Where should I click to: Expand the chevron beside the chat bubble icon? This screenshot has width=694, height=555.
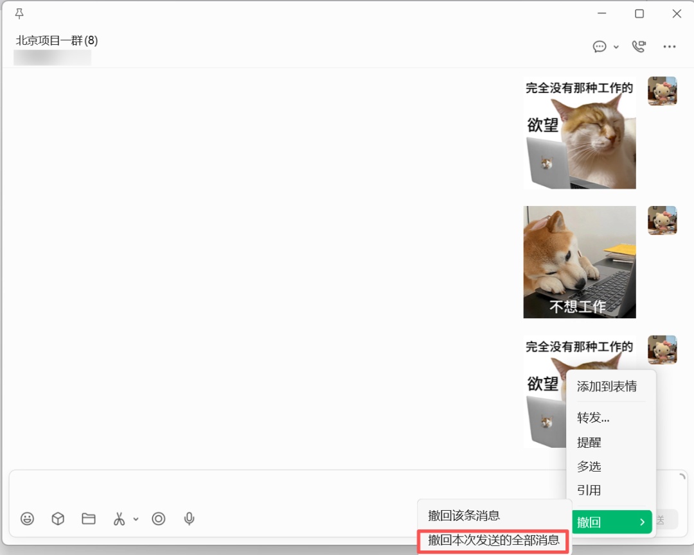616,48
